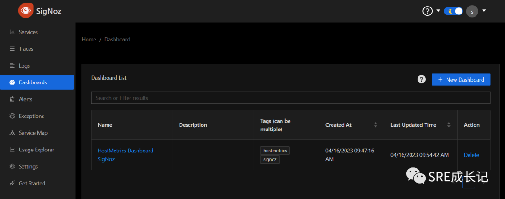Open Service Map in the sidebar
The height and width of the screenshot is (199, 505).
point(37,133)
